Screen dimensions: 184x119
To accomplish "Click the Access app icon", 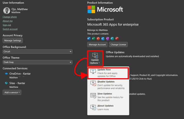I will tap(117, 39).
